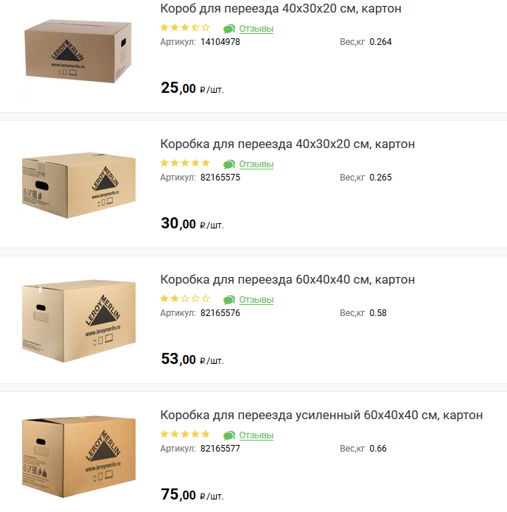The width and height of the screenshot is (507, 512).
Task: Click the five-star rating of the 30,00 ₽ box
Action: [x=185, y=163]
